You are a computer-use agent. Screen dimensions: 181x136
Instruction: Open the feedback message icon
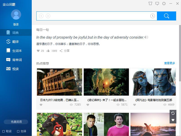tap(157, 4)
